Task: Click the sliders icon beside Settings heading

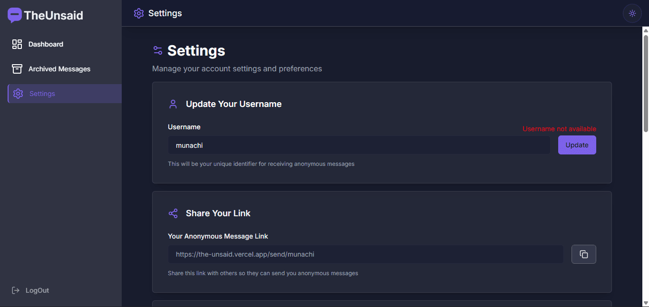Action: click(x=158, y=50)
